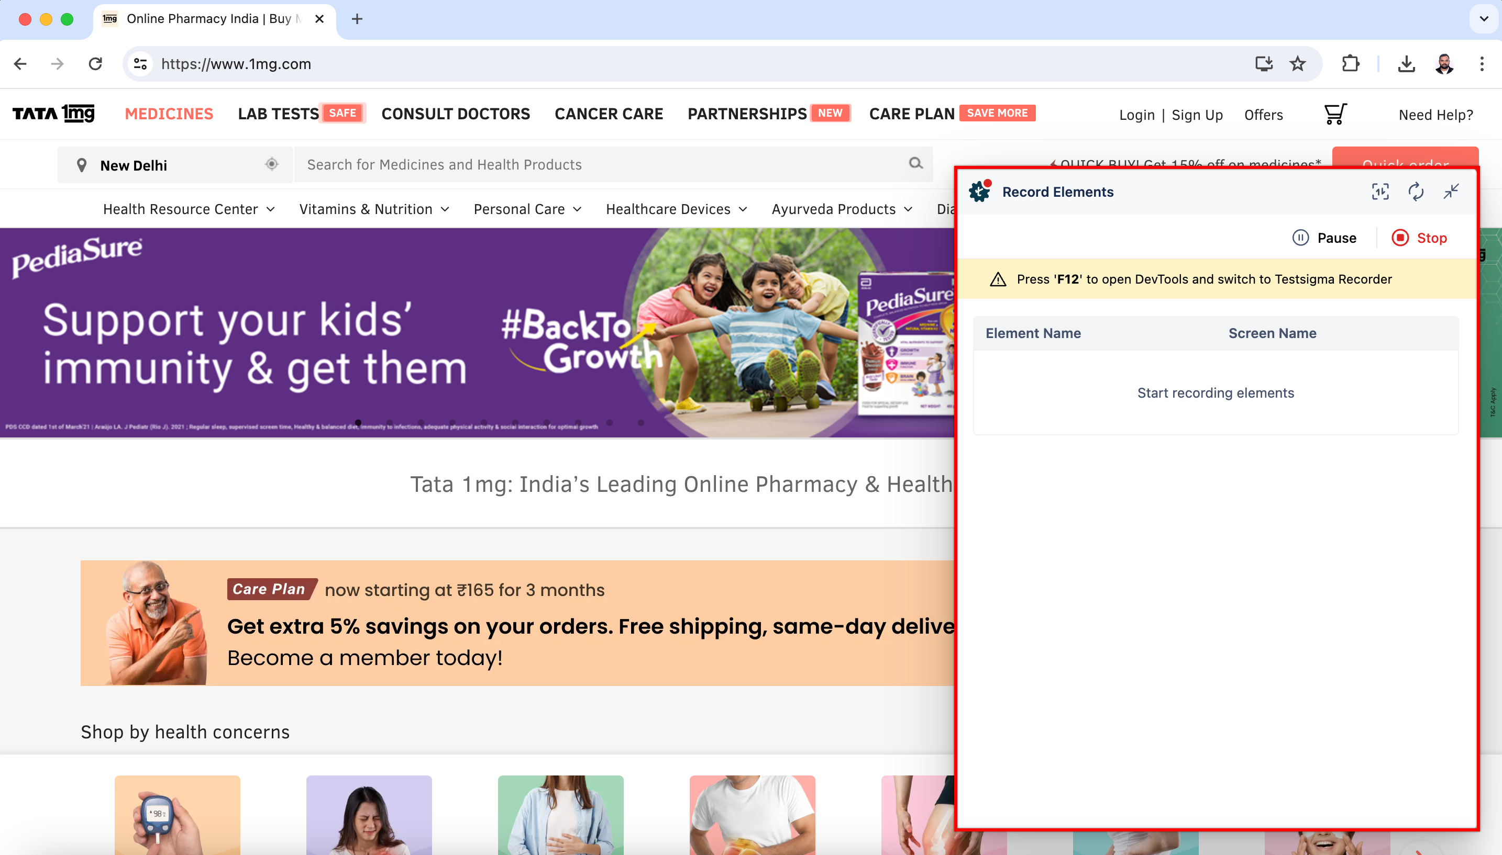Click the capture element icon in recorder header
The width and height of the screenshot is (1502, 855).
1380,192
